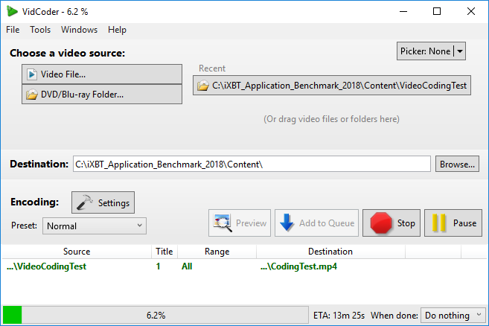Click the magnifier Preview icon
This screenshot has height=326, width=489.
point(223,223)
